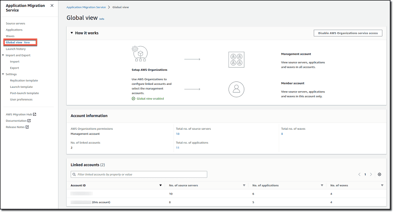Open Source servers in the sidebar
Screen dimensions: 393x212
tap(16, 24)
